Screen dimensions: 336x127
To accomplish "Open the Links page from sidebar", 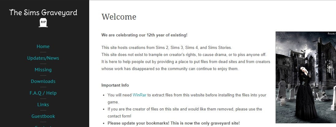I will click(43, 105).
